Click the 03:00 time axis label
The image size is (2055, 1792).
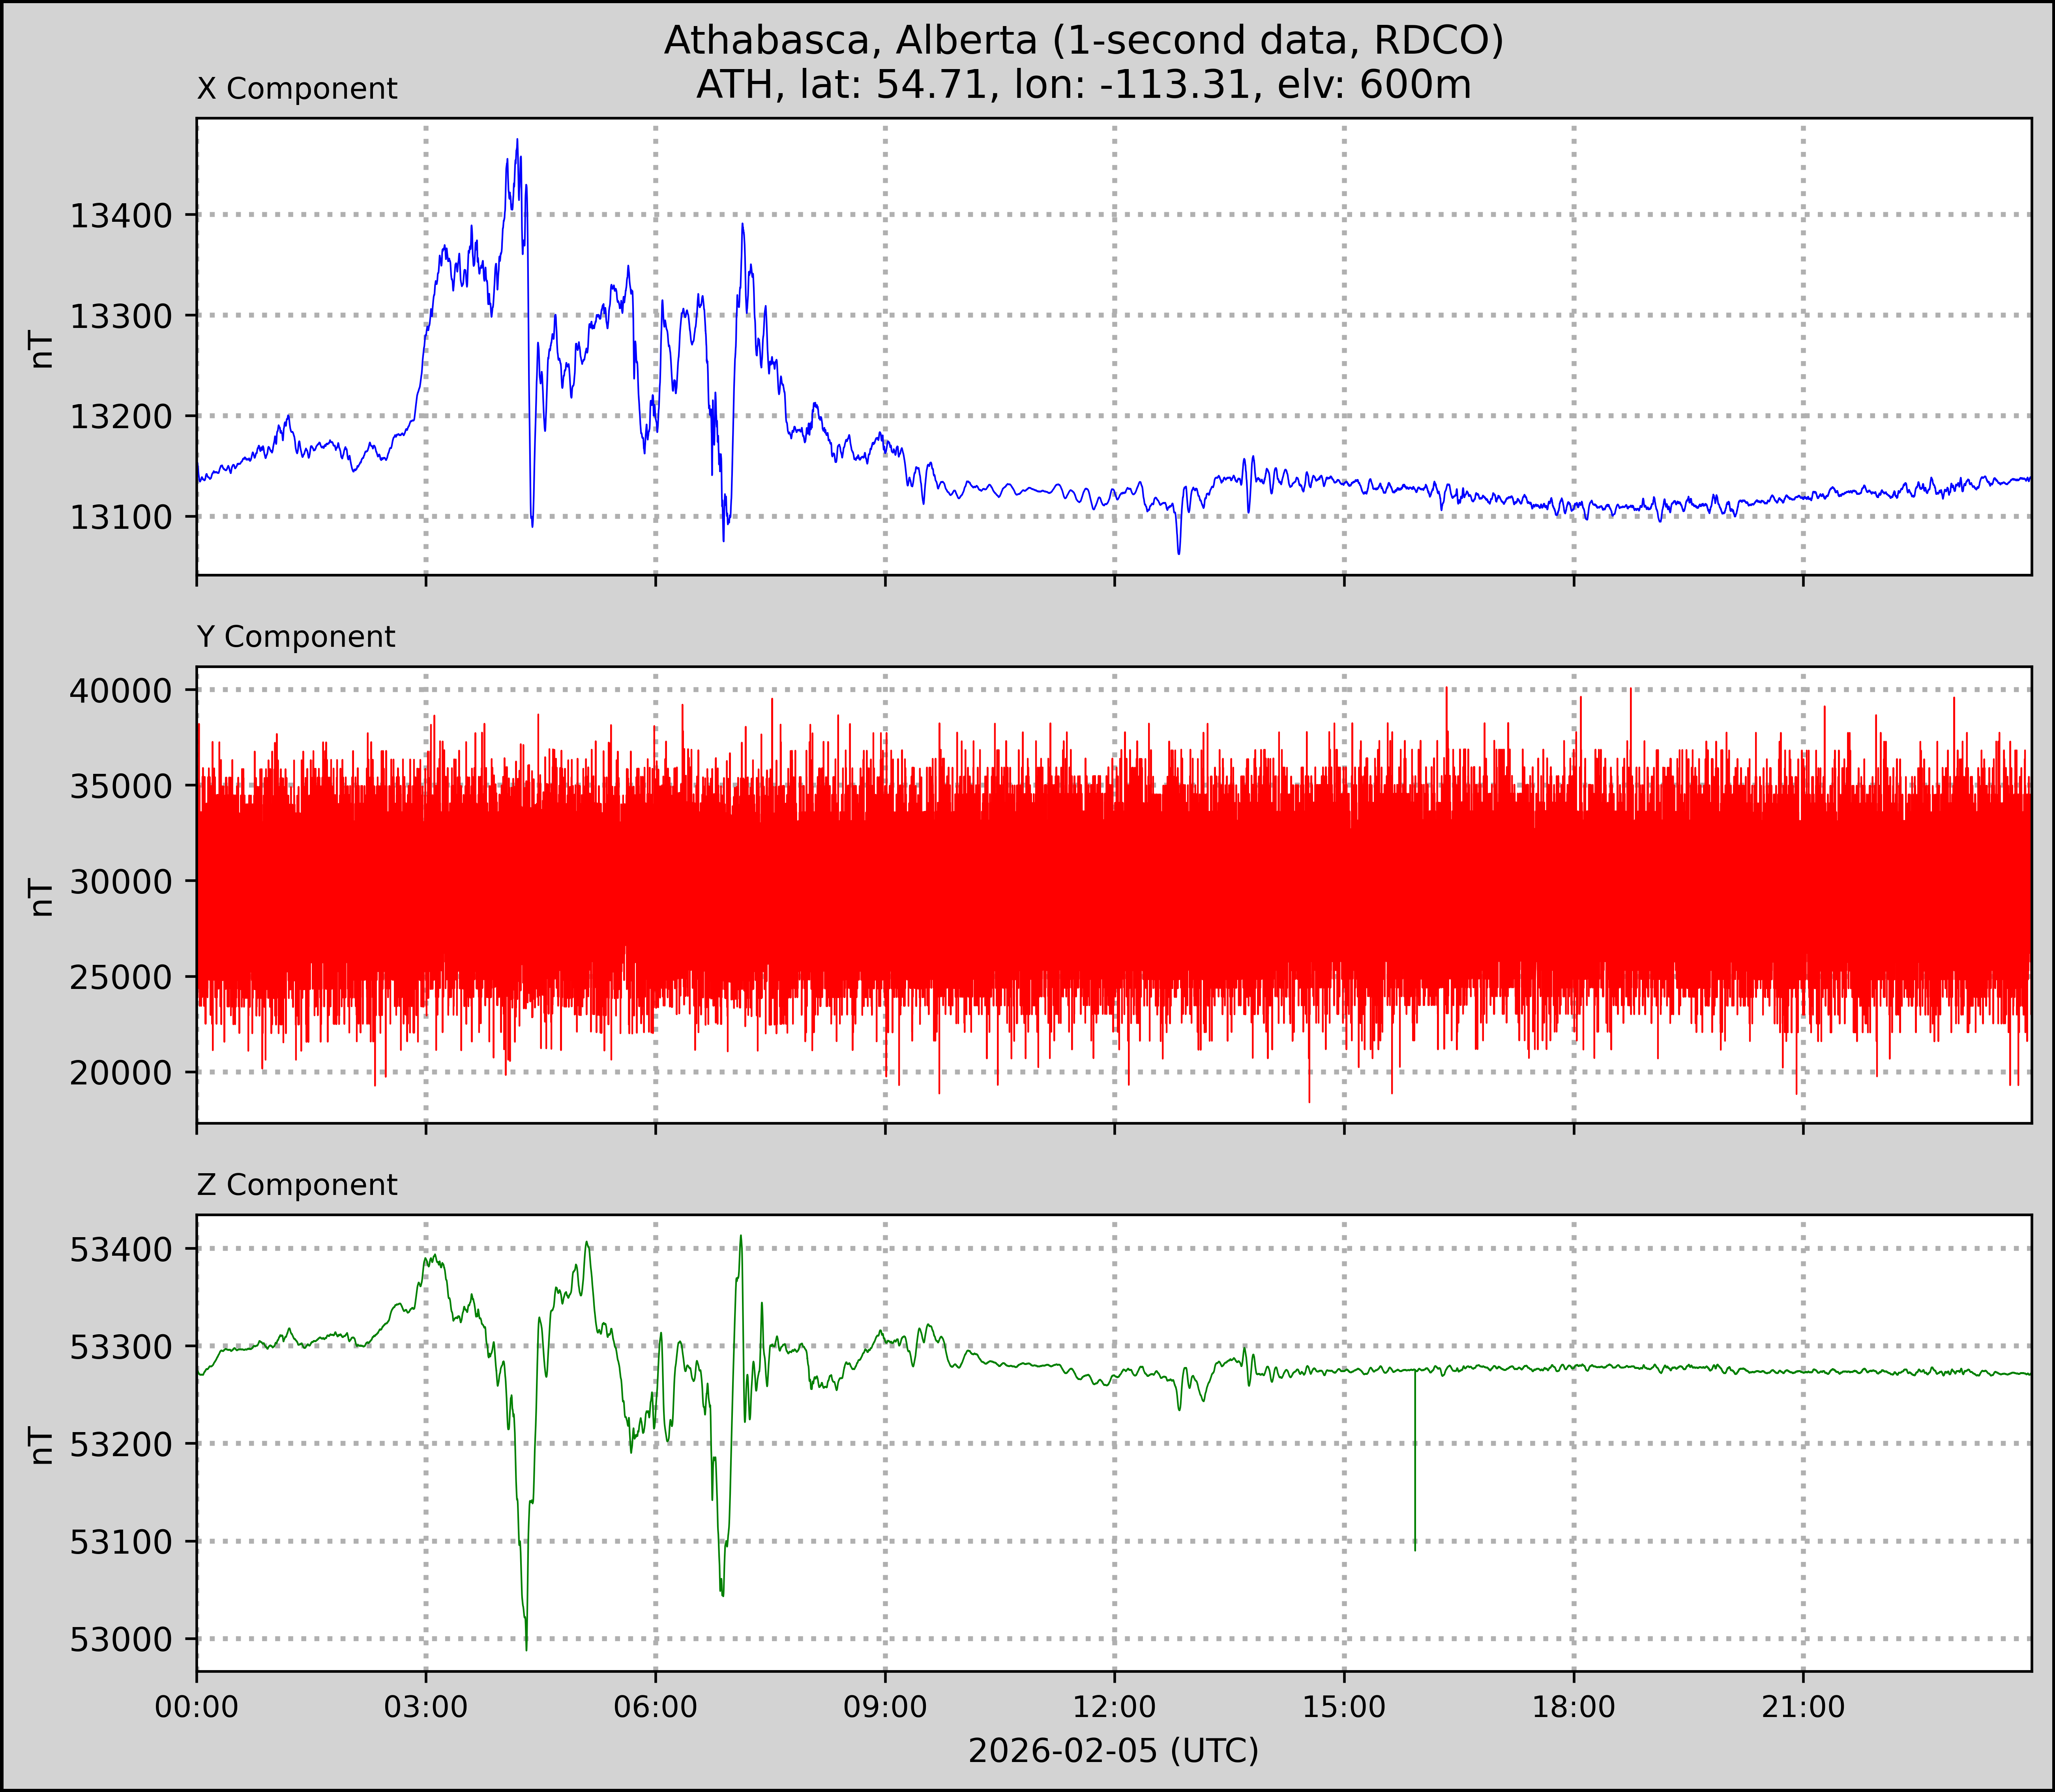point(426,1706)
